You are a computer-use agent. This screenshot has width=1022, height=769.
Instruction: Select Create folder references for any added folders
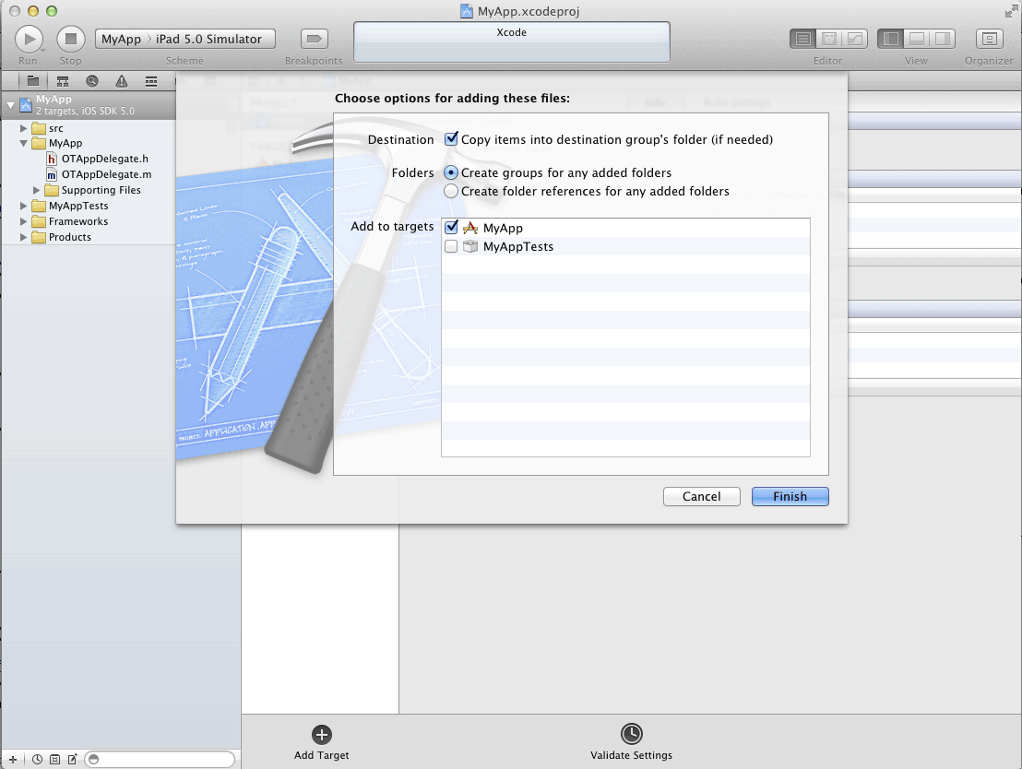(451, 191)
